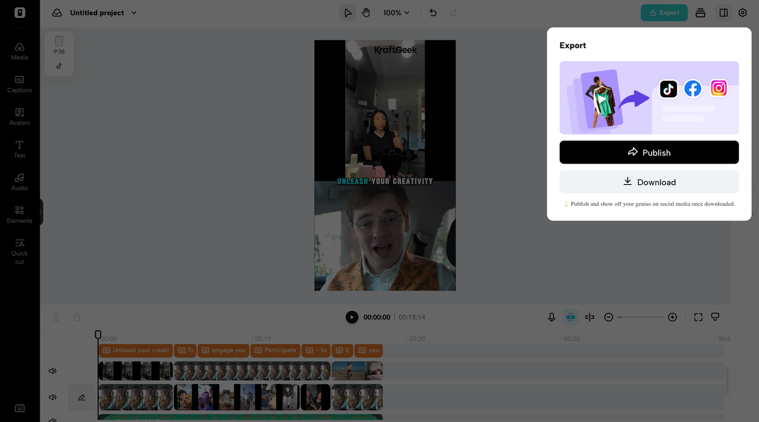Activate the voiceover microphone tool
Viewport: 759px width, 422px height.
click(x=551, y=317)
